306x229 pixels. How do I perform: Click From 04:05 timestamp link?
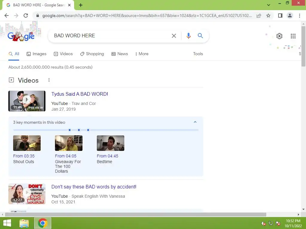(65, 156)
